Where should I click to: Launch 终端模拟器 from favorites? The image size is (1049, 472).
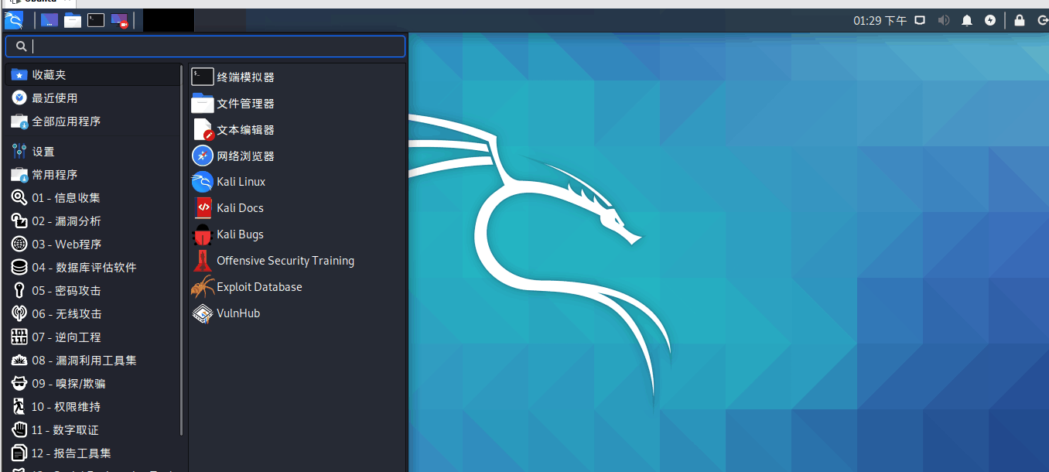click(297, 77)
